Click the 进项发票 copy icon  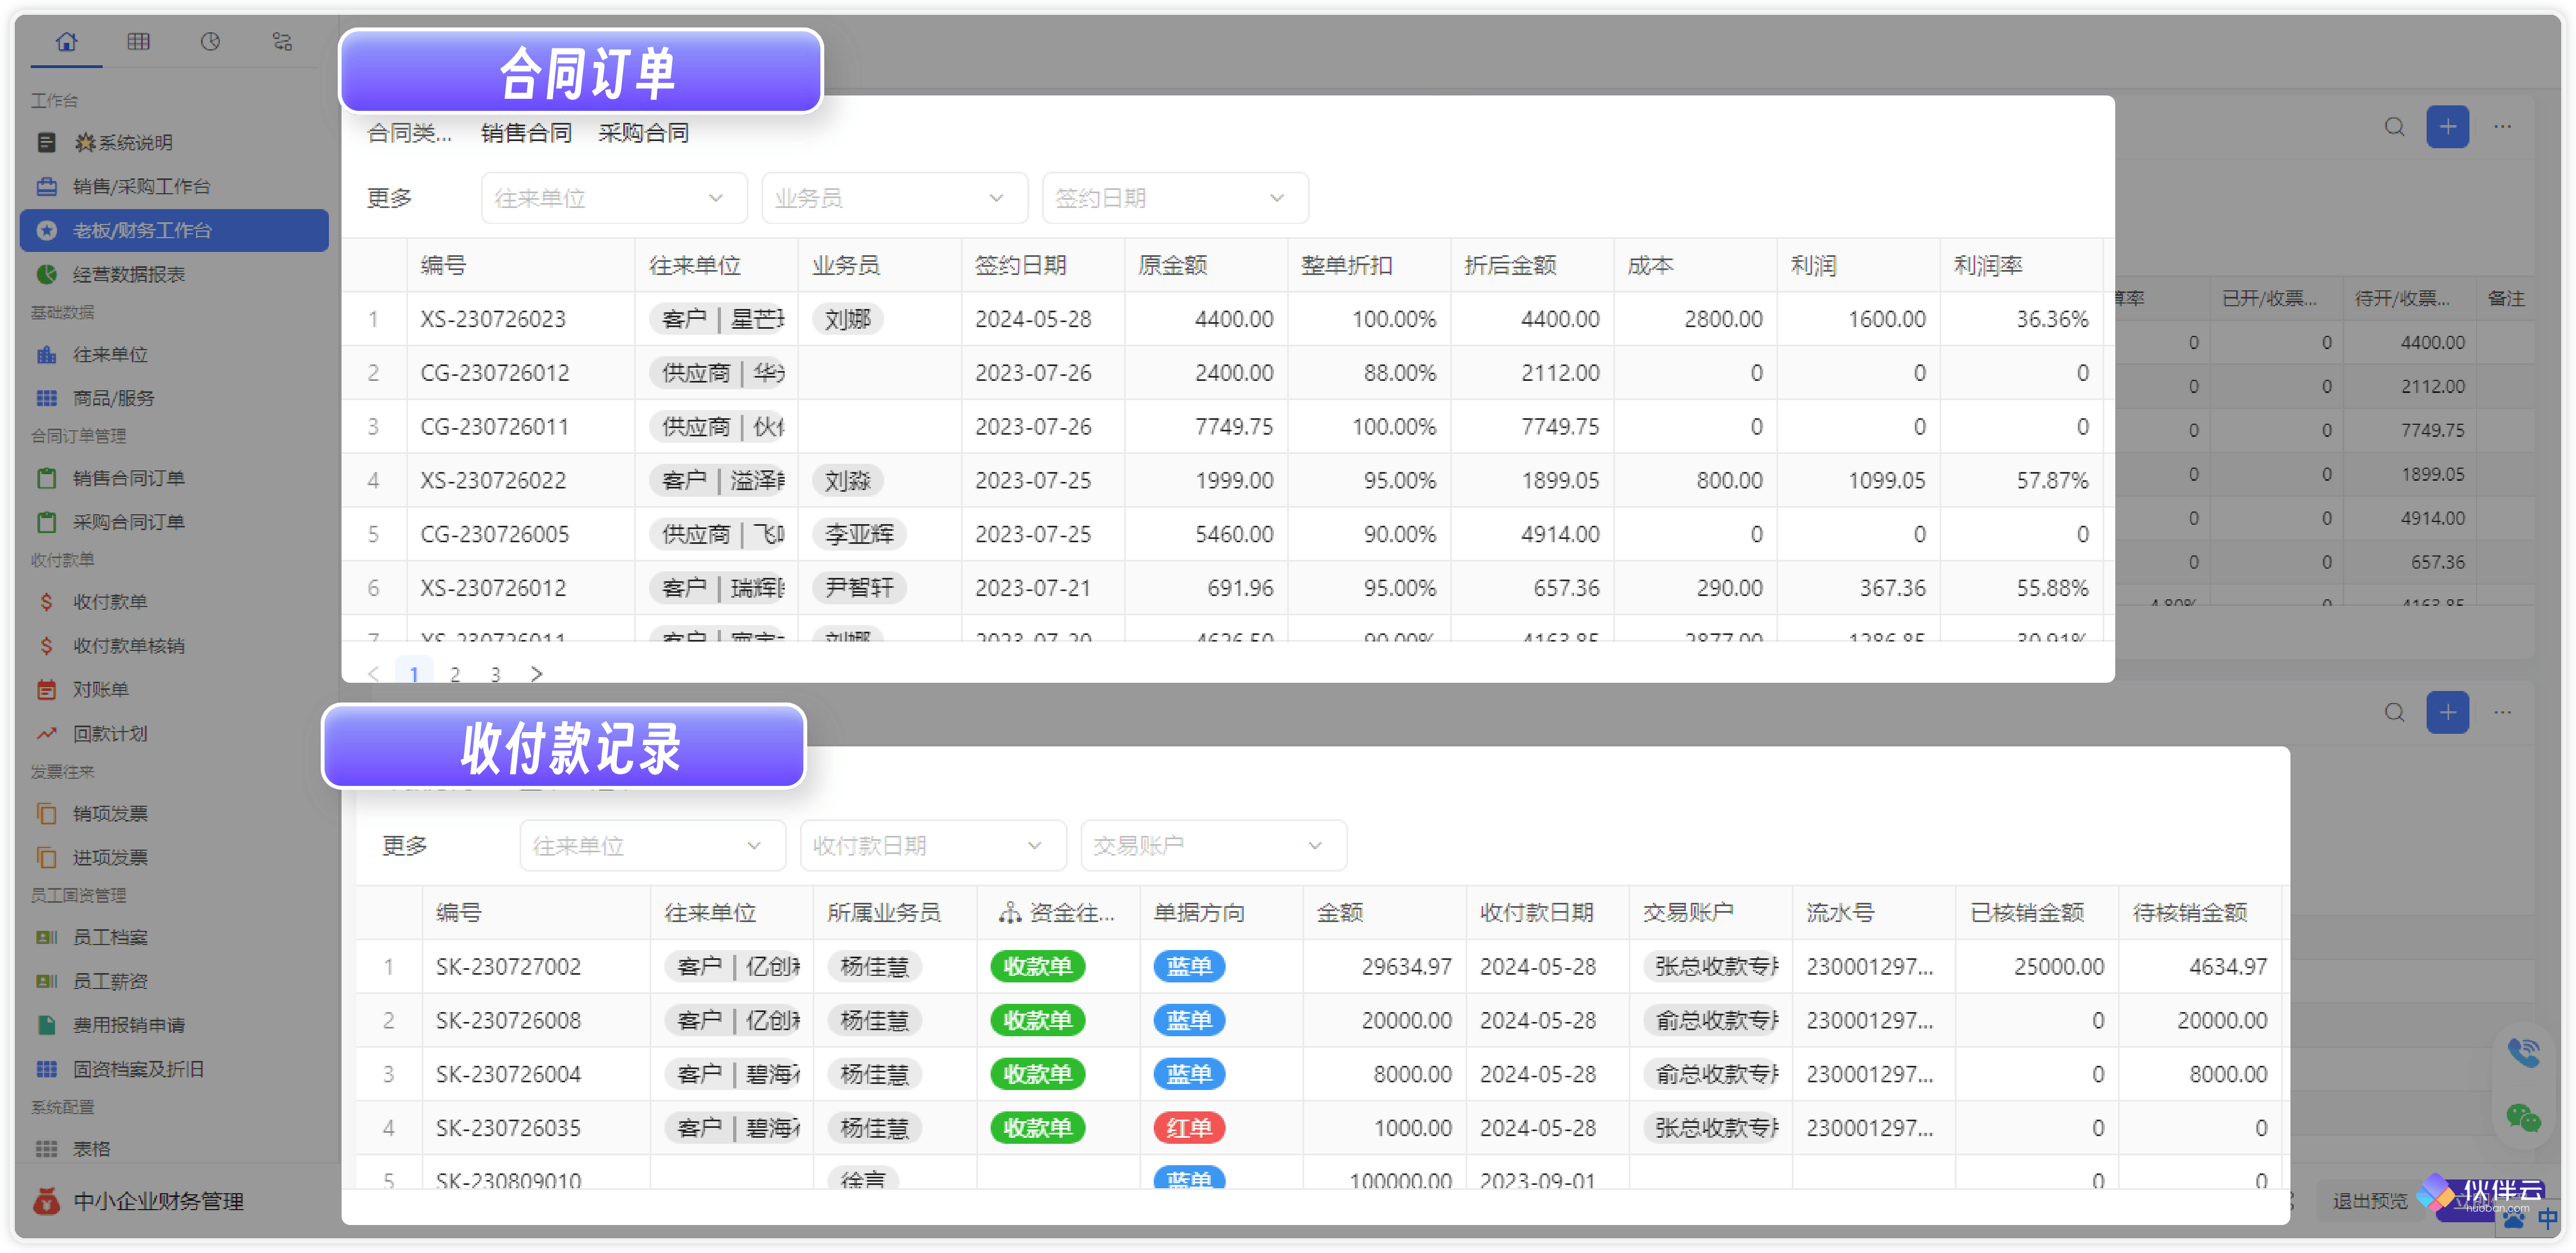(46, 857)
